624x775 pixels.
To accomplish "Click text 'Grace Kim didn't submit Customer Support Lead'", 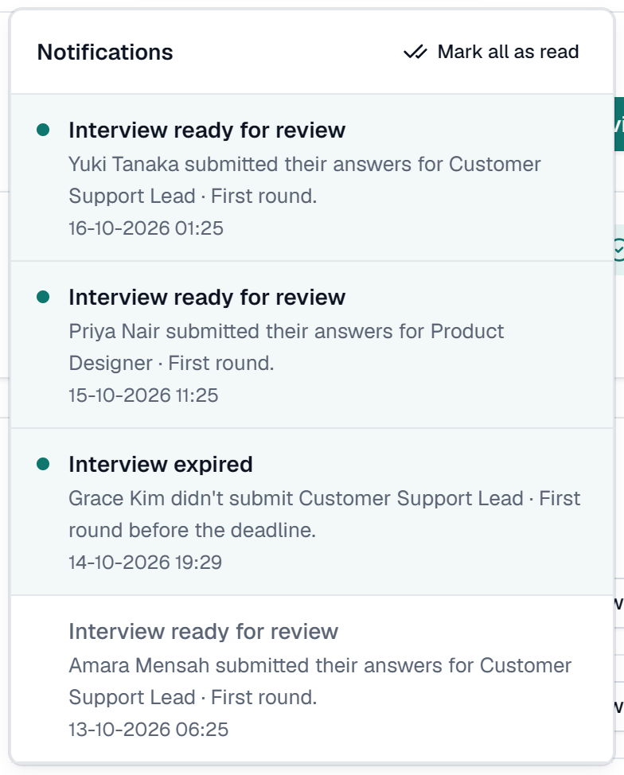I will point(296,498).
